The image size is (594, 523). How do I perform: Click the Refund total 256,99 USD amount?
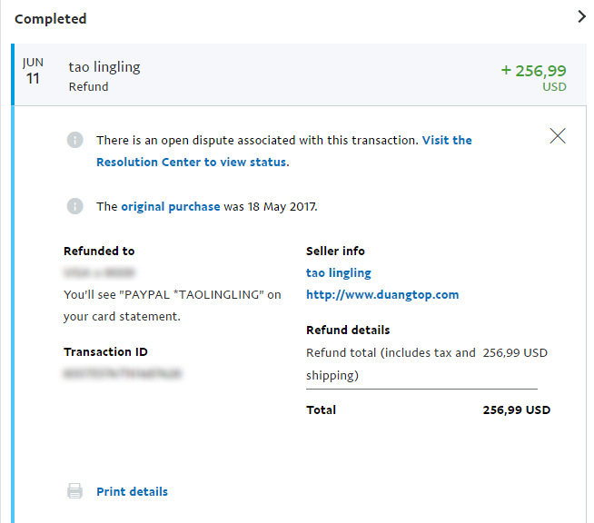click(x=515, y=352)
